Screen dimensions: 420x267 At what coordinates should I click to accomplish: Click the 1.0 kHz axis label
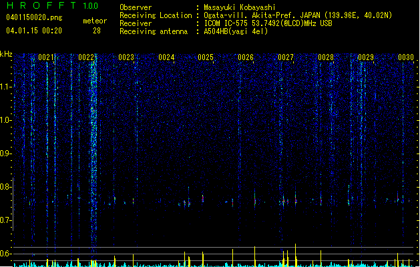click(6, 120)
